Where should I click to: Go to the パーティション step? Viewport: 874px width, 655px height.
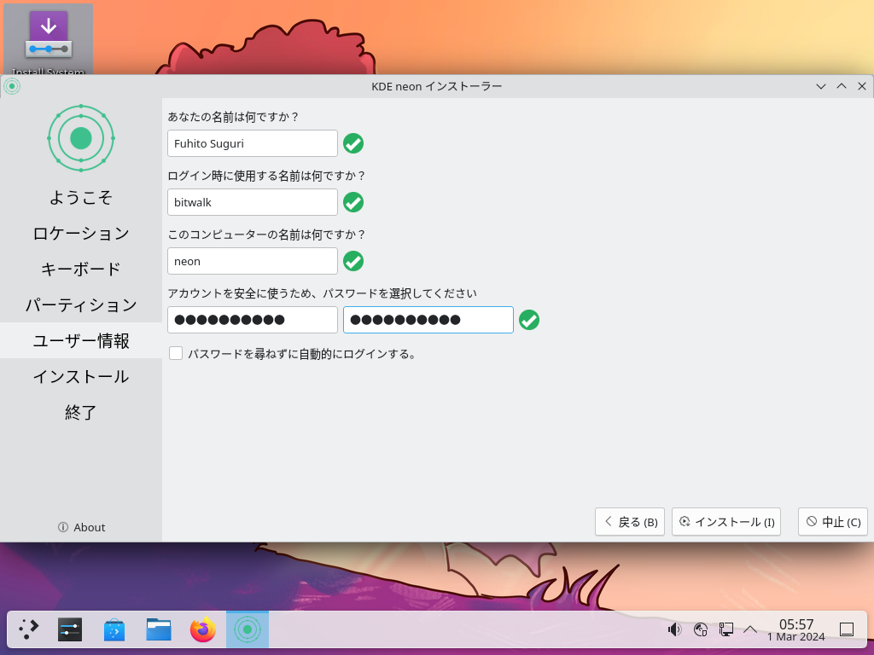coord(81,304)
